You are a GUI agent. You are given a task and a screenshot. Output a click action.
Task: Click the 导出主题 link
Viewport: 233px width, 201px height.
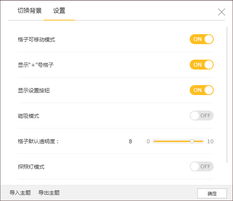[49, 193]
